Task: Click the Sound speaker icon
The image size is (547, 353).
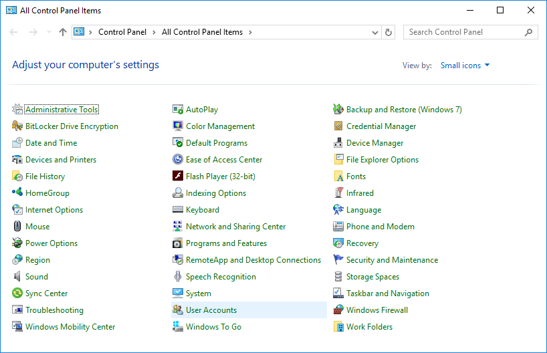Action: coord(17,277)
